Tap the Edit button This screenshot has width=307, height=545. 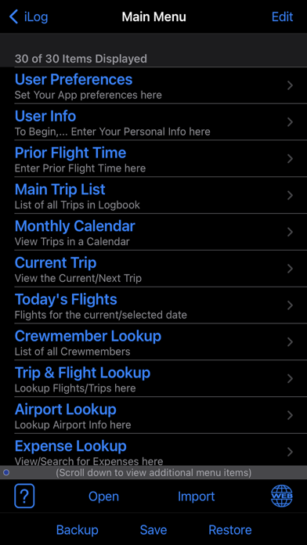282,16
